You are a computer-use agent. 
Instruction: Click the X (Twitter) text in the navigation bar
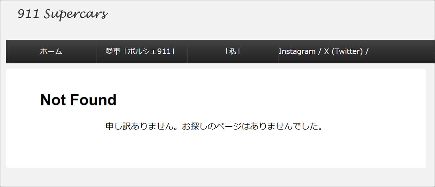point(343,51)
